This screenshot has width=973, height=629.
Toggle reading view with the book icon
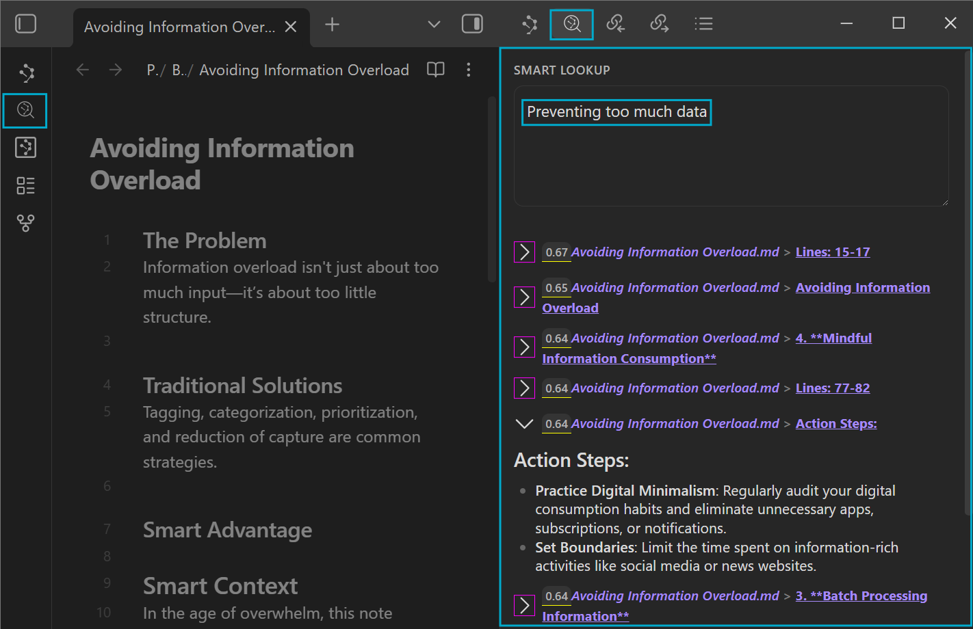coord(436,70)
